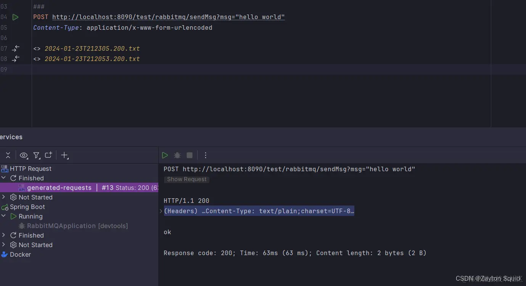Click the Response code: 200 summary line

point(295,253)
